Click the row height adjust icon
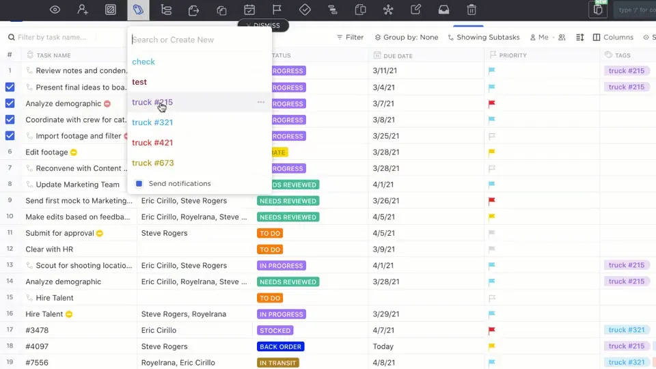Viewport: 656px width, 369px height. (x=580, y=37)
